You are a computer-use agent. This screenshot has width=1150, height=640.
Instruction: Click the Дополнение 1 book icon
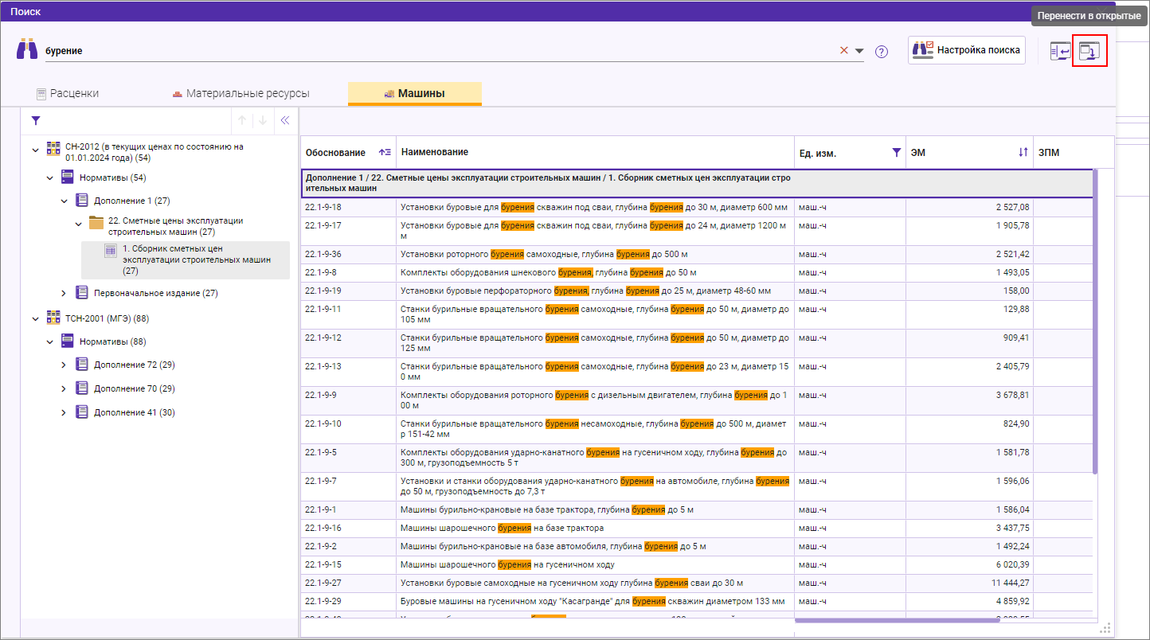[82, 200]
